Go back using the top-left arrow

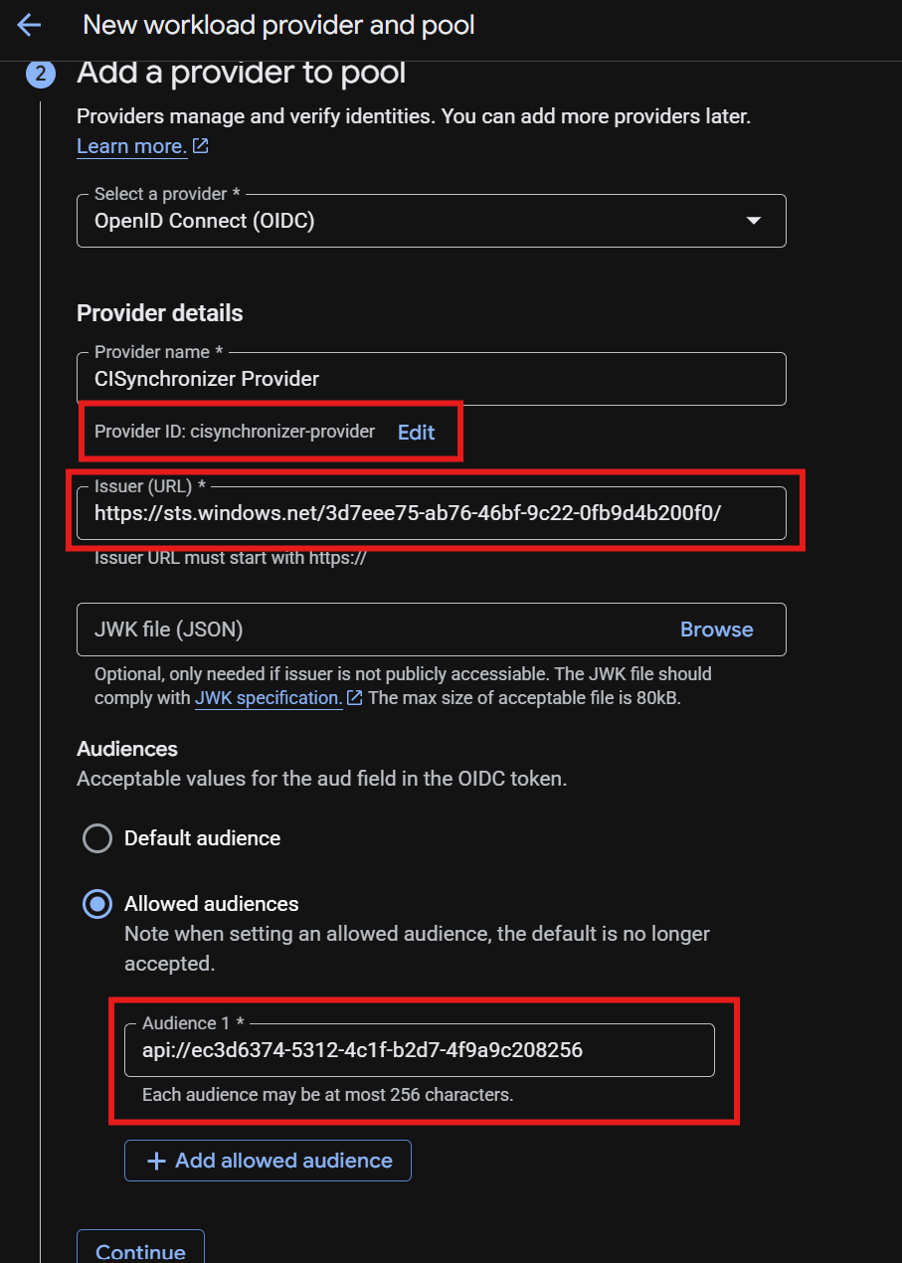coord(29,25)
